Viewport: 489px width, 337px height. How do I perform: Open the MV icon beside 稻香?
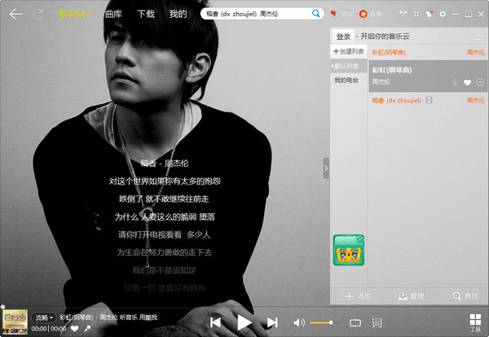(x=429, y=100)
